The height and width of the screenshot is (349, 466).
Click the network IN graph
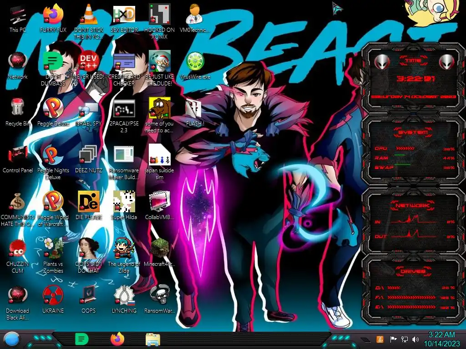coord(414,219)
